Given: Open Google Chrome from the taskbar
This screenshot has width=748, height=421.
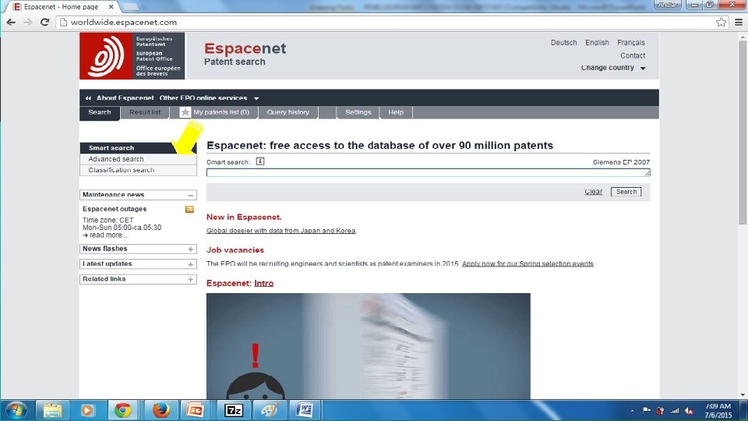Looking at the screenshot, I should 122,411.
